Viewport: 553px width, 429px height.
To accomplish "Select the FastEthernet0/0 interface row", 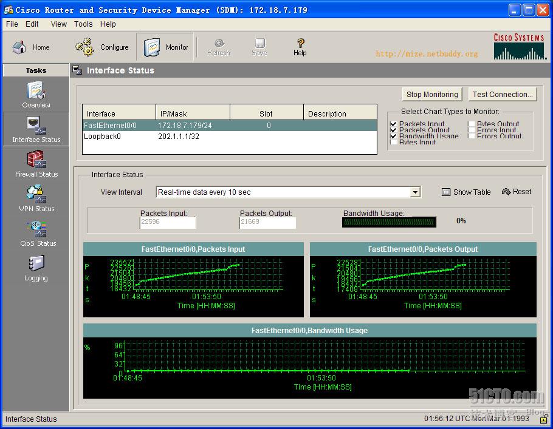I will [230, 126].
